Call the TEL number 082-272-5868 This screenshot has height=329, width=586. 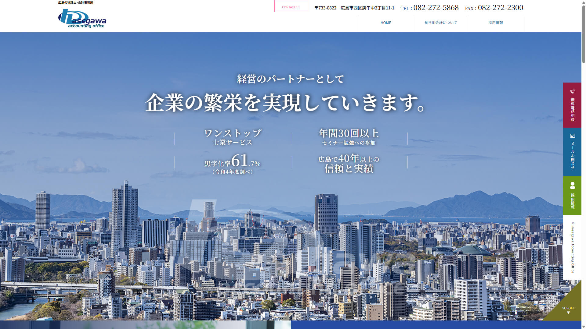pos(436,8)
